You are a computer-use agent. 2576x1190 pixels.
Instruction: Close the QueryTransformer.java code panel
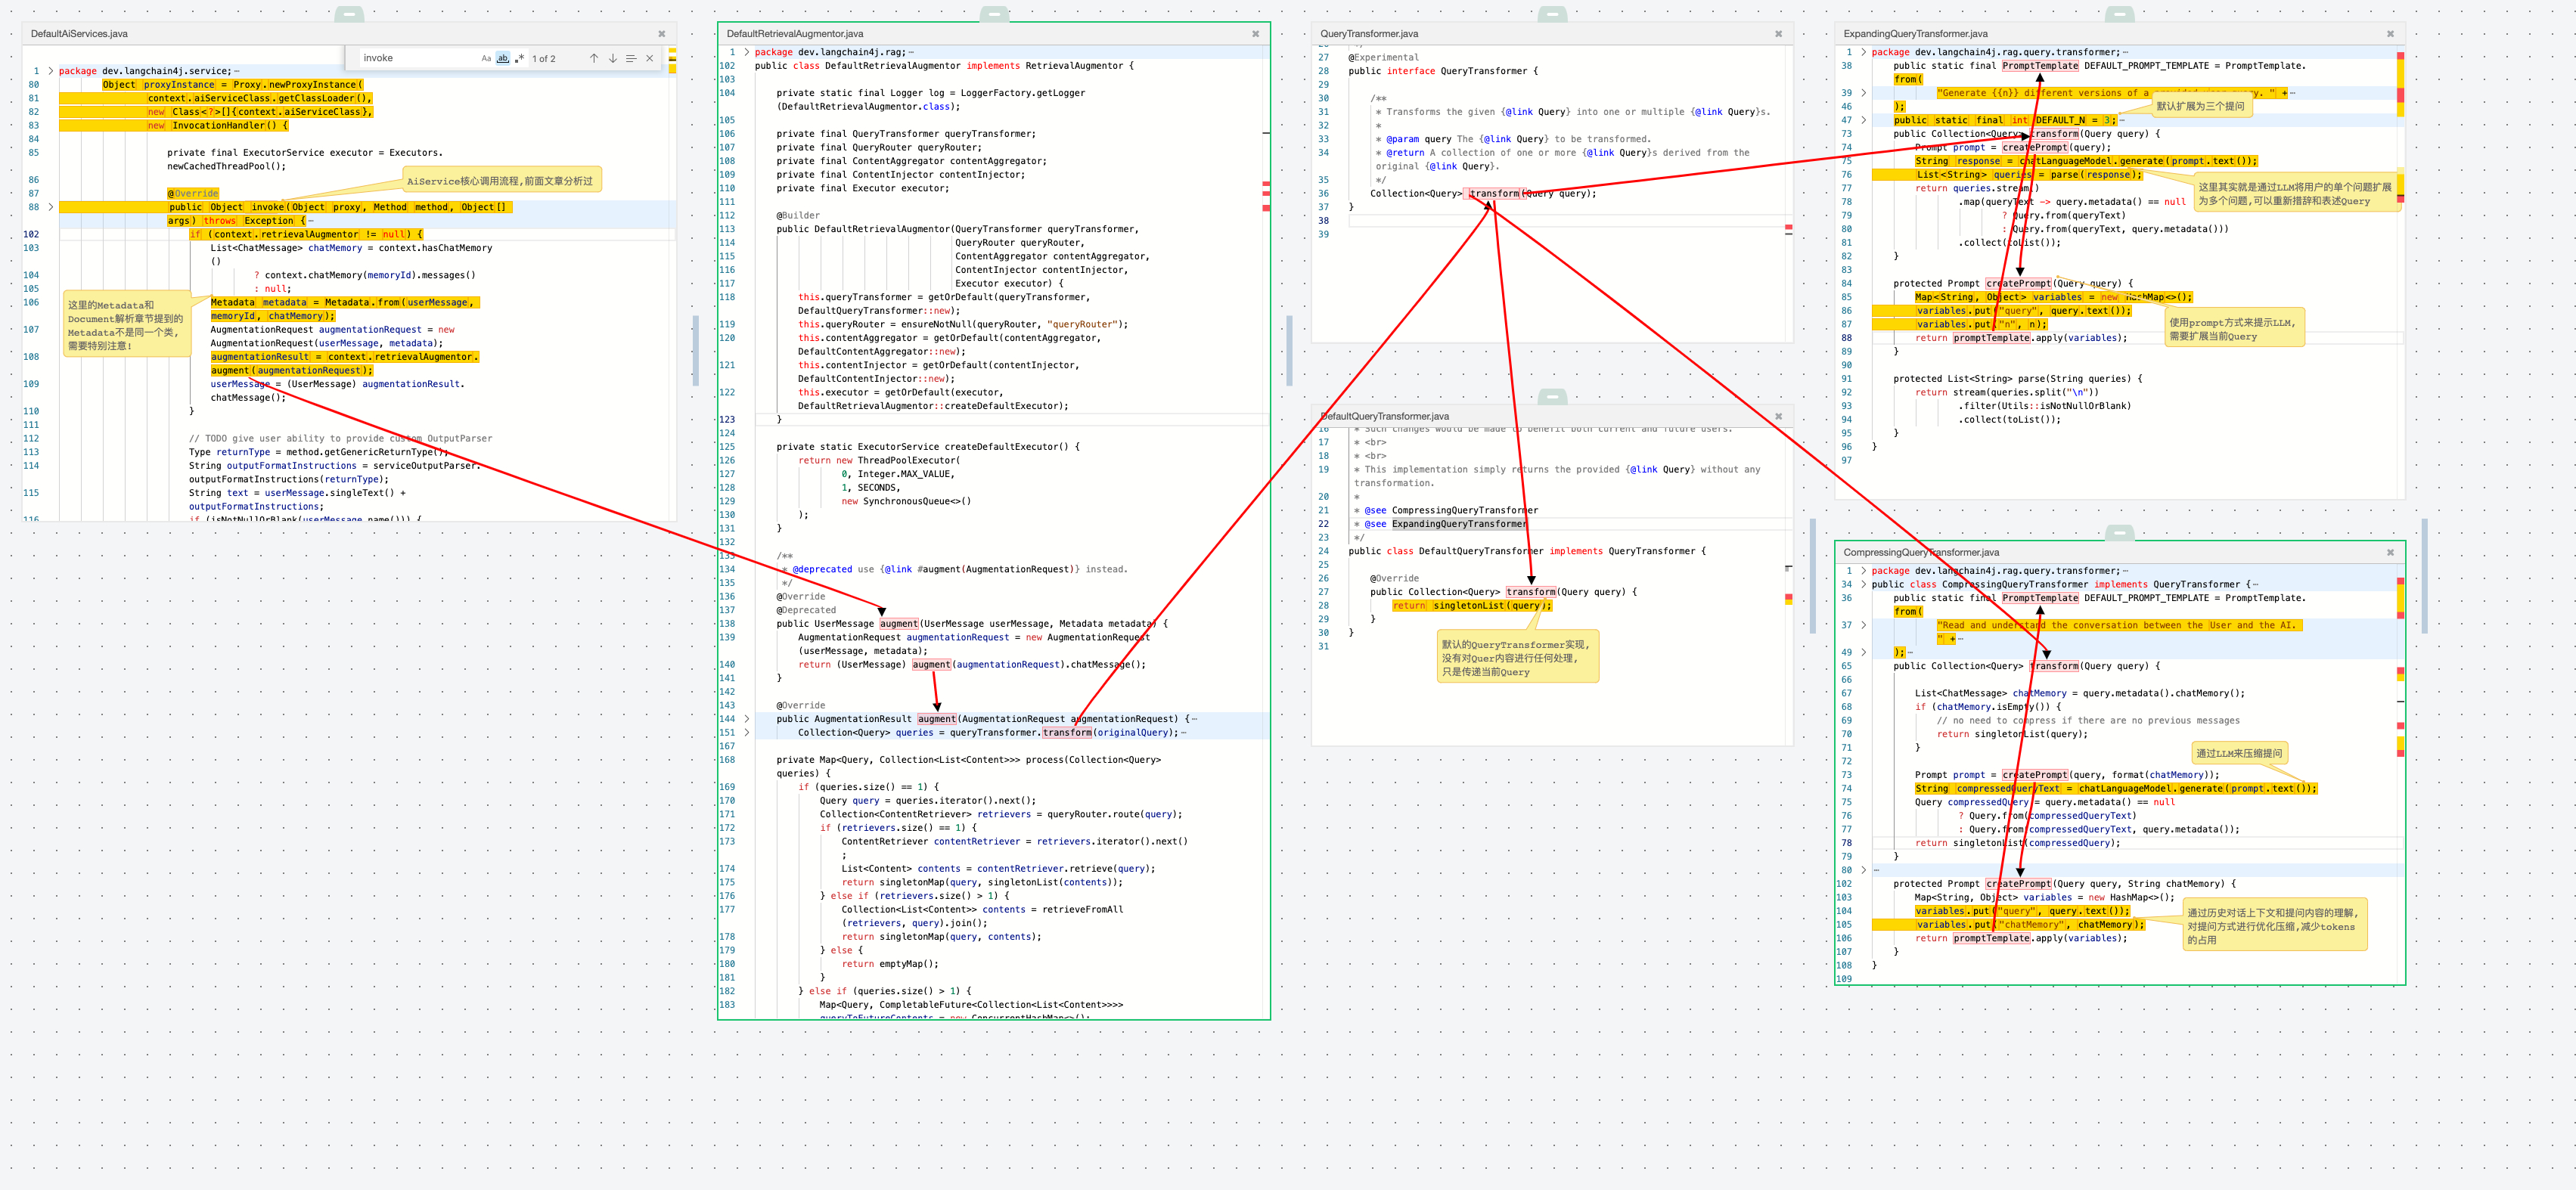coord(1779,34)
